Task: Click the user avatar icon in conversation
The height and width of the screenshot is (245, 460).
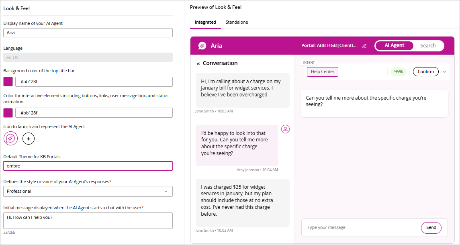Action: tap(286, 129)
